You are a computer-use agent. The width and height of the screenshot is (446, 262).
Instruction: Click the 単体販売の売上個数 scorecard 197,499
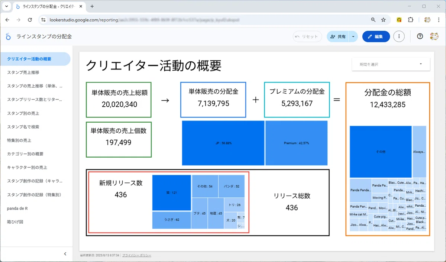coord(119,139)
